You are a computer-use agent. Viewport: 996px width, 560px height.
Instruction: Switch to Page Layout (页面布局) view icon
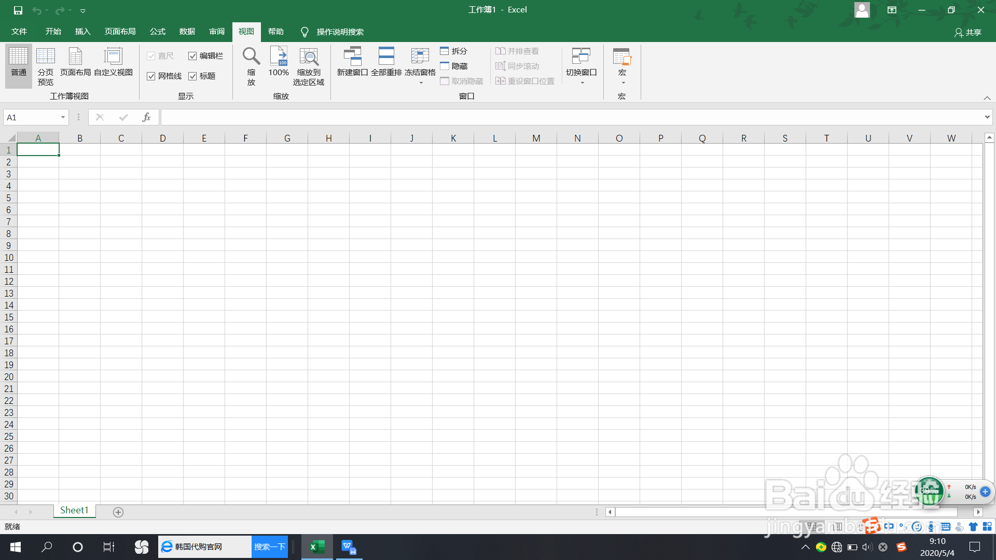75,57
